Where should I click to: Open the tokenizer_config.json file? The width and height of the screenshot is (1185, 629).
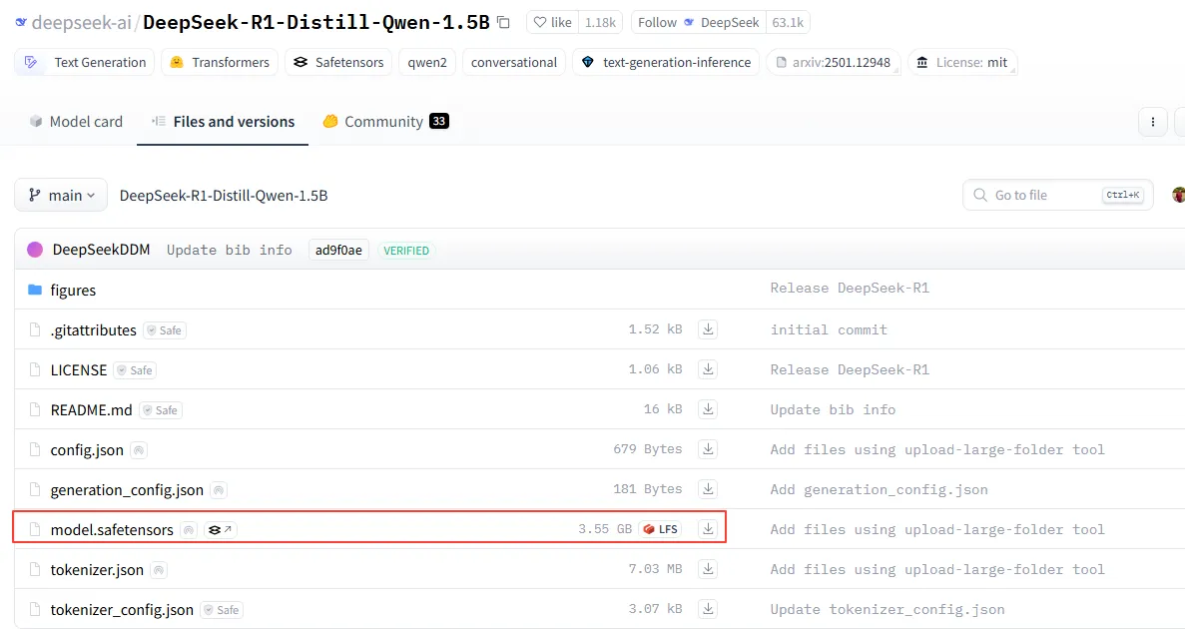(x=122, y=610)
